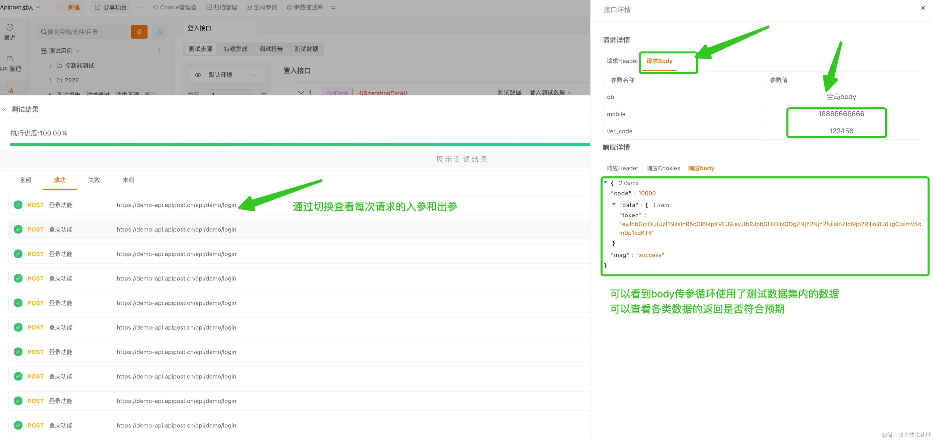Collapse the 测试结果 section chevron
933x440 pixels.
point(4,109)
